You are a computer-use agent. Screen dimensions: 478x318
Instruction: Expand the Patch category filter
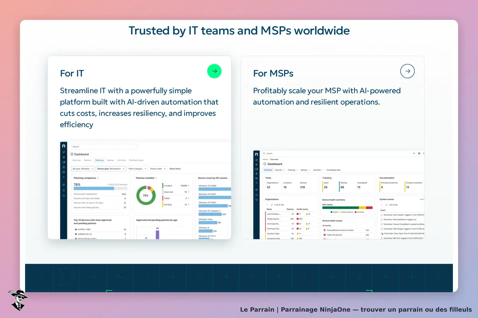(138, 169)
